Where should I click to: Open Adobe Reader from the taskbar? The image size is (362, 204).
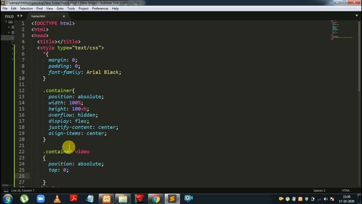coord(74,199)
